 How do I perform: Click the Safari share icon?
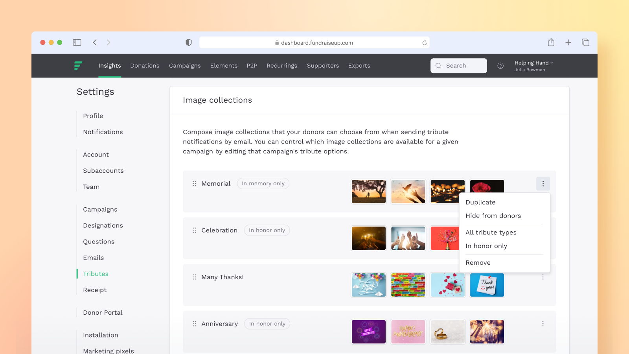tap(551, 42)
